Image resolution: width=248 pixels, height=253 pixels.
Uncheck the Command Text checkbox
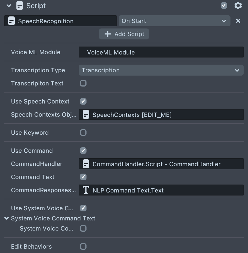[x=83, y=177]
